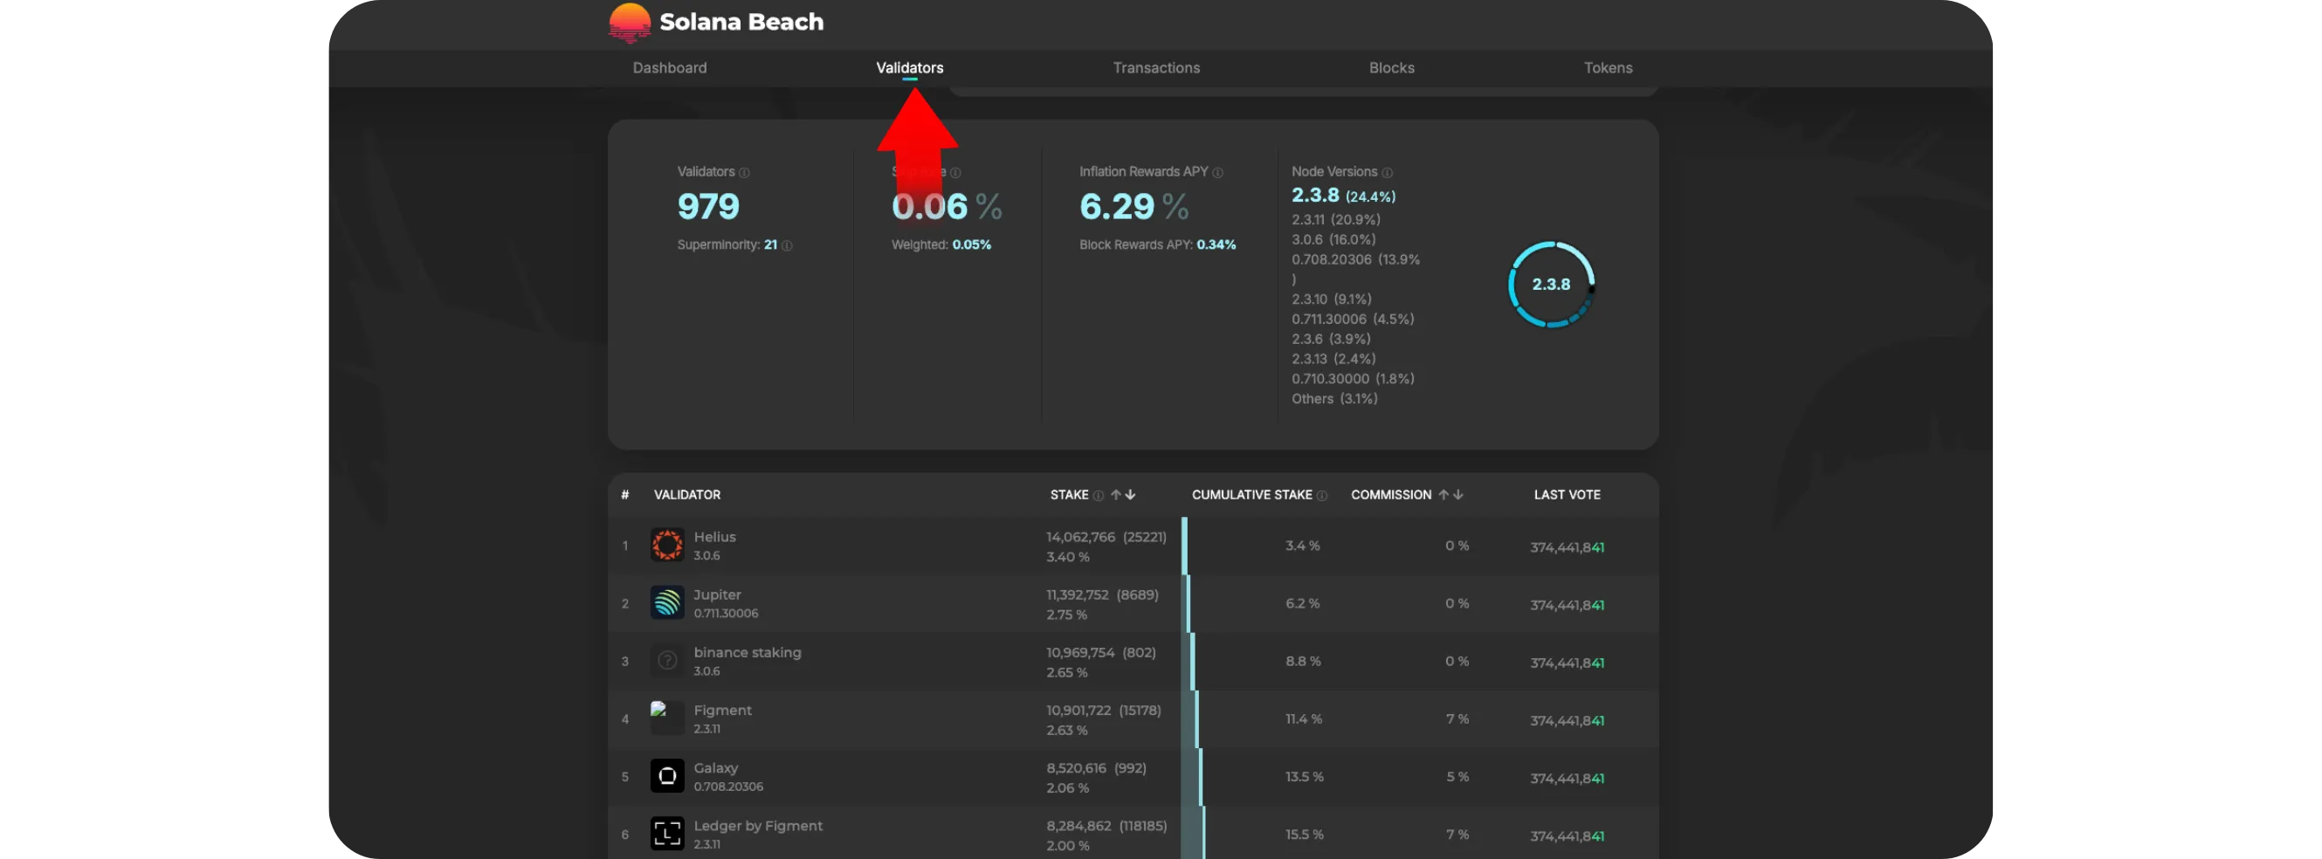This screenshot has height=859, width=2322.
Task: Click the Ledger by Figment logo
Action: (x=667, y=834)
